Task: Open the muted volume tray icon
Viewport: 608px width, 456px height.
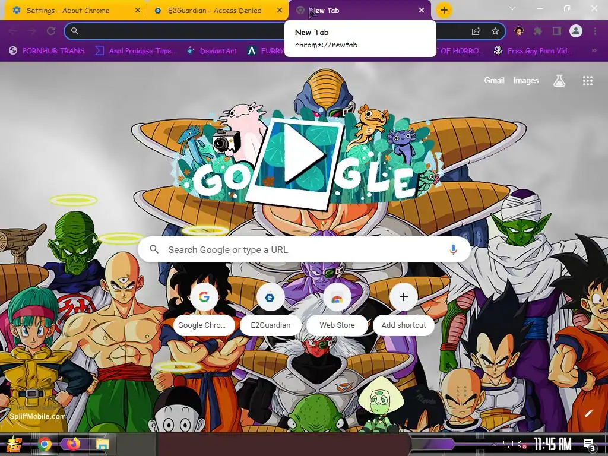Action: (522, 444)
